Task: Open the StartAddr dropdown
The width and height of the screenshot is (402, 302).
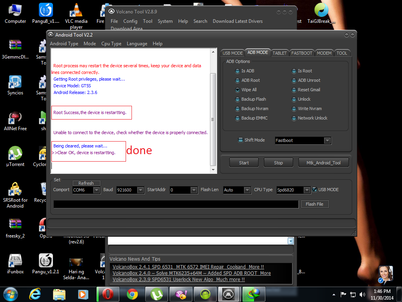Action: (194, 190)
